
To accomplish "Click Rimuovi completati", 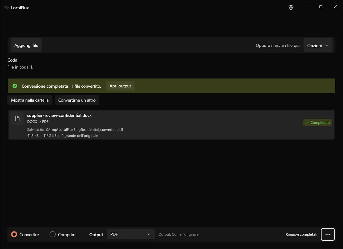I will click(x=301, y=234).
